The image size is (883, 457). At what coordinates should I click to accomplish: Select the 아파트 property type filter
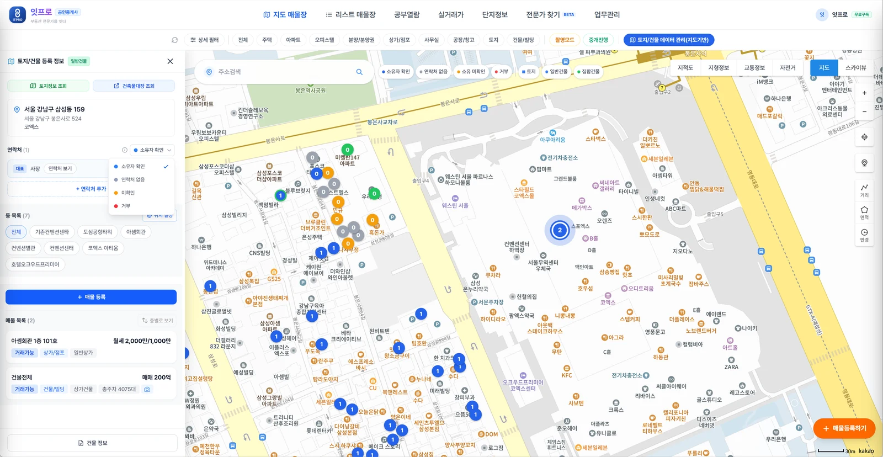[x=293, y=40]
